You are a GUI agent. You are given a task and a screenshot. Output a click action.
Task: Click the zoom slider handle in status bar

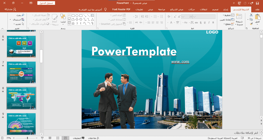tap(27, 138)
